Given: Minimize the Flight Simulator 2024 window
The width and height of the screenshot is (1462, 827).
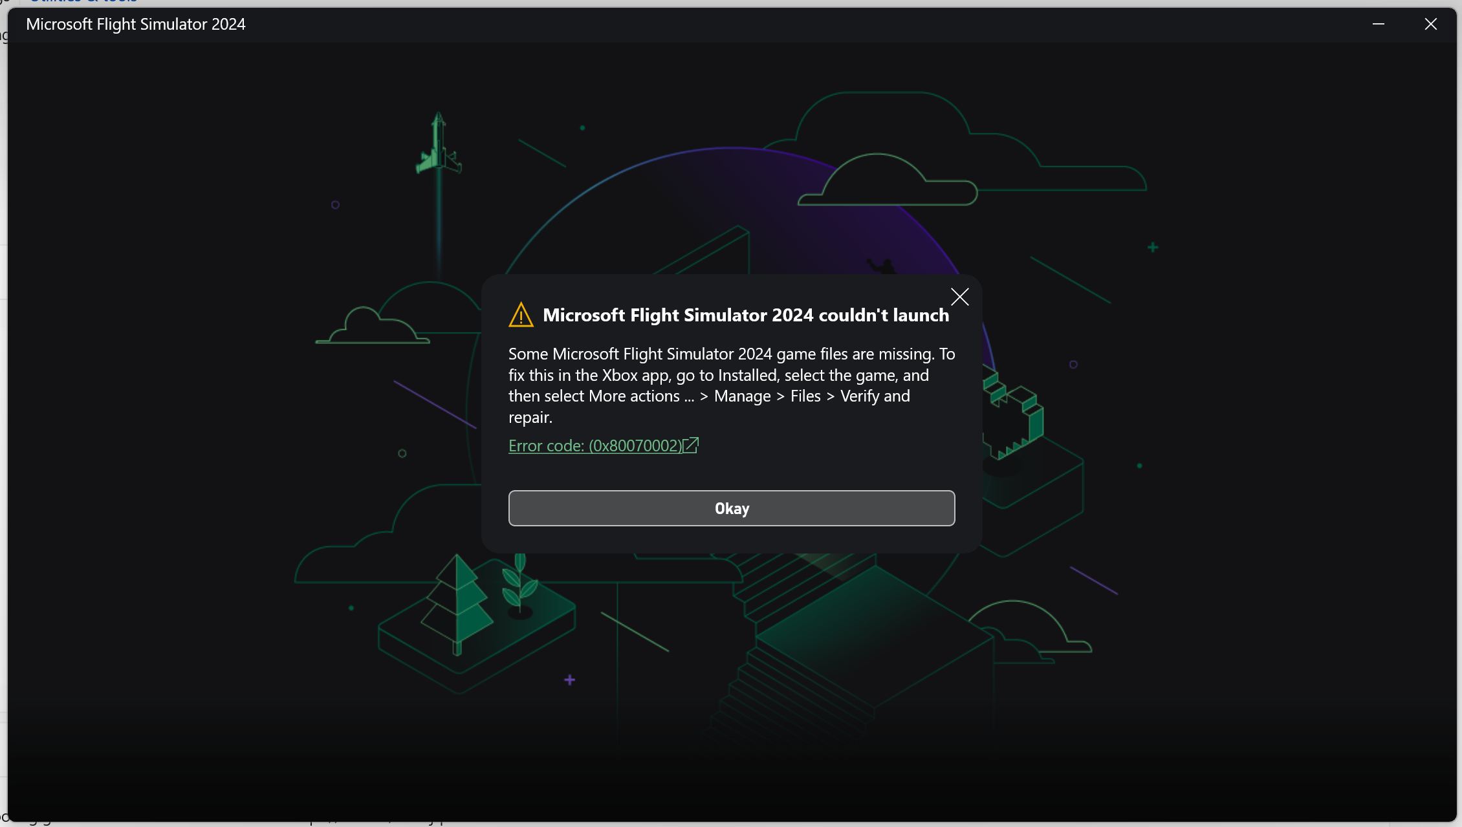Looking at the screenshot, I should (1378, 25).
